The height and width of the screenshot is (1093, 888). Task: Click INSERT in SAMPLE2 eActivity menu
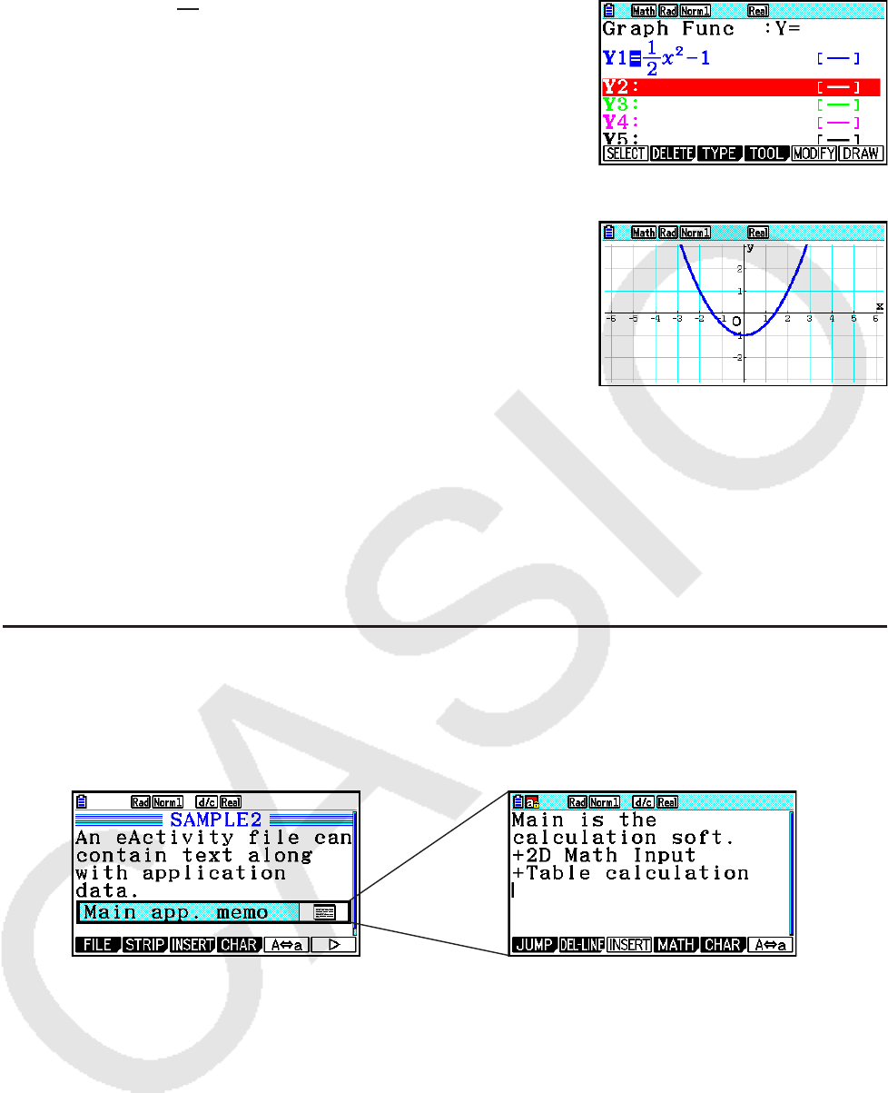point(192,945)
